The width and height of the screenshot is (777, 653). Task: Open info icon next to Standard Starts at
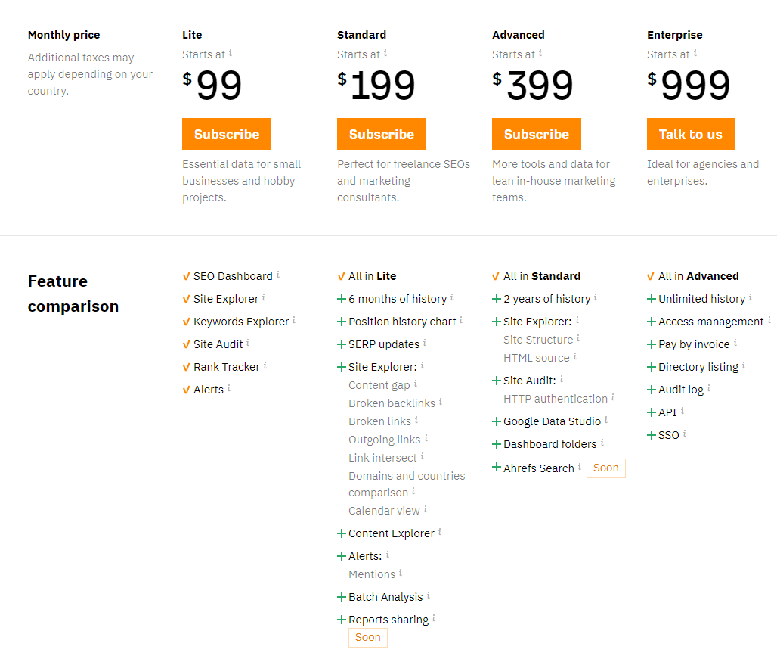tap(385, 53)
